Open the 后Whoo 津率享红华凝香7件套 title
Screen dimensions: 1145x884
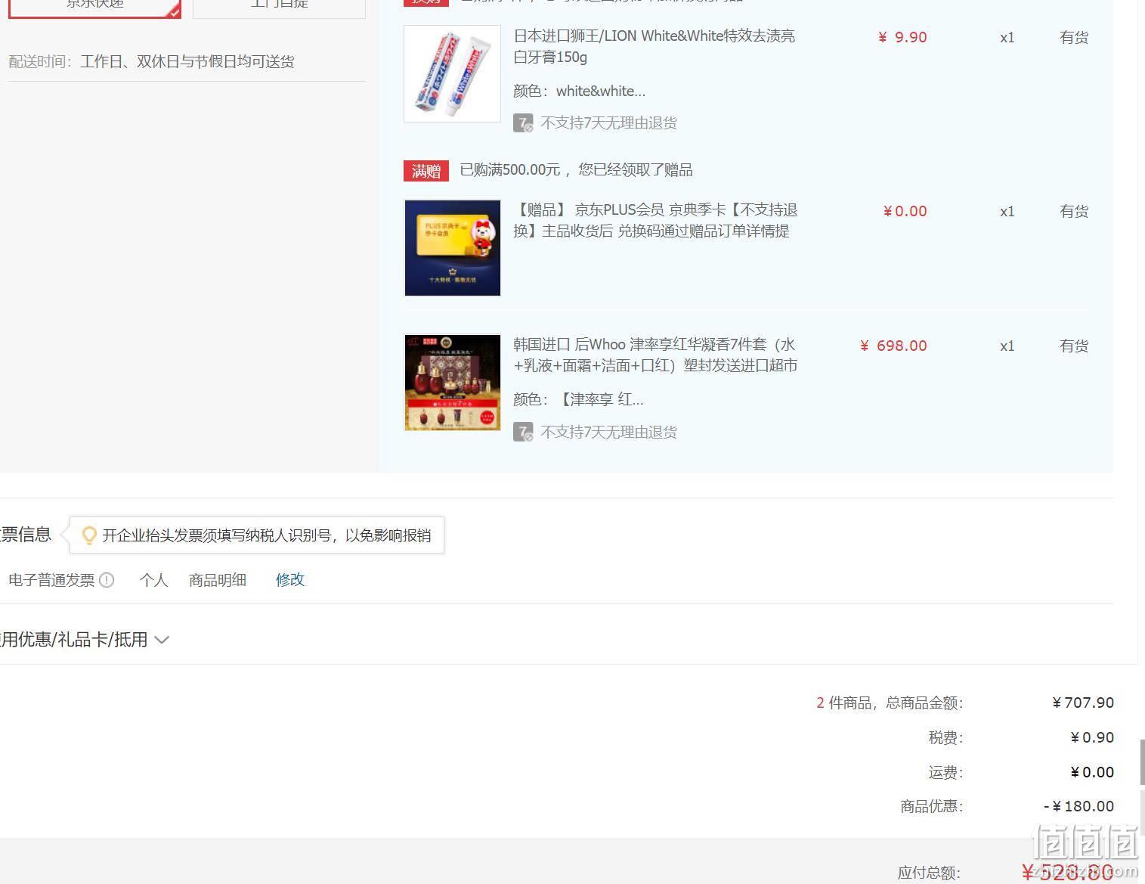pyautogui.click(x=656, y=355)
